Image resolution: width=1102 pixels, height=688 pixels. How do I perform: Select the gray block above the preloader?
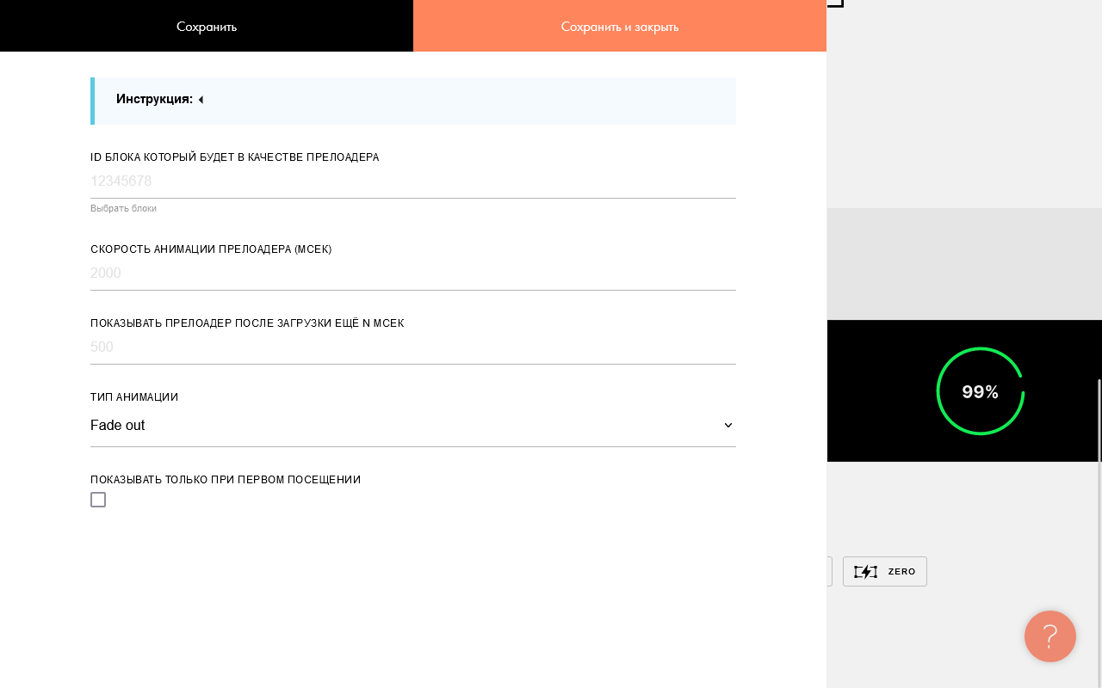click(x=964, y=264)
